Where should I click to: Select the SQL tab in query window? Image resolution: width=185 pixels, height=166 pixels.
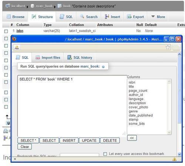click(x=22, y=58)
